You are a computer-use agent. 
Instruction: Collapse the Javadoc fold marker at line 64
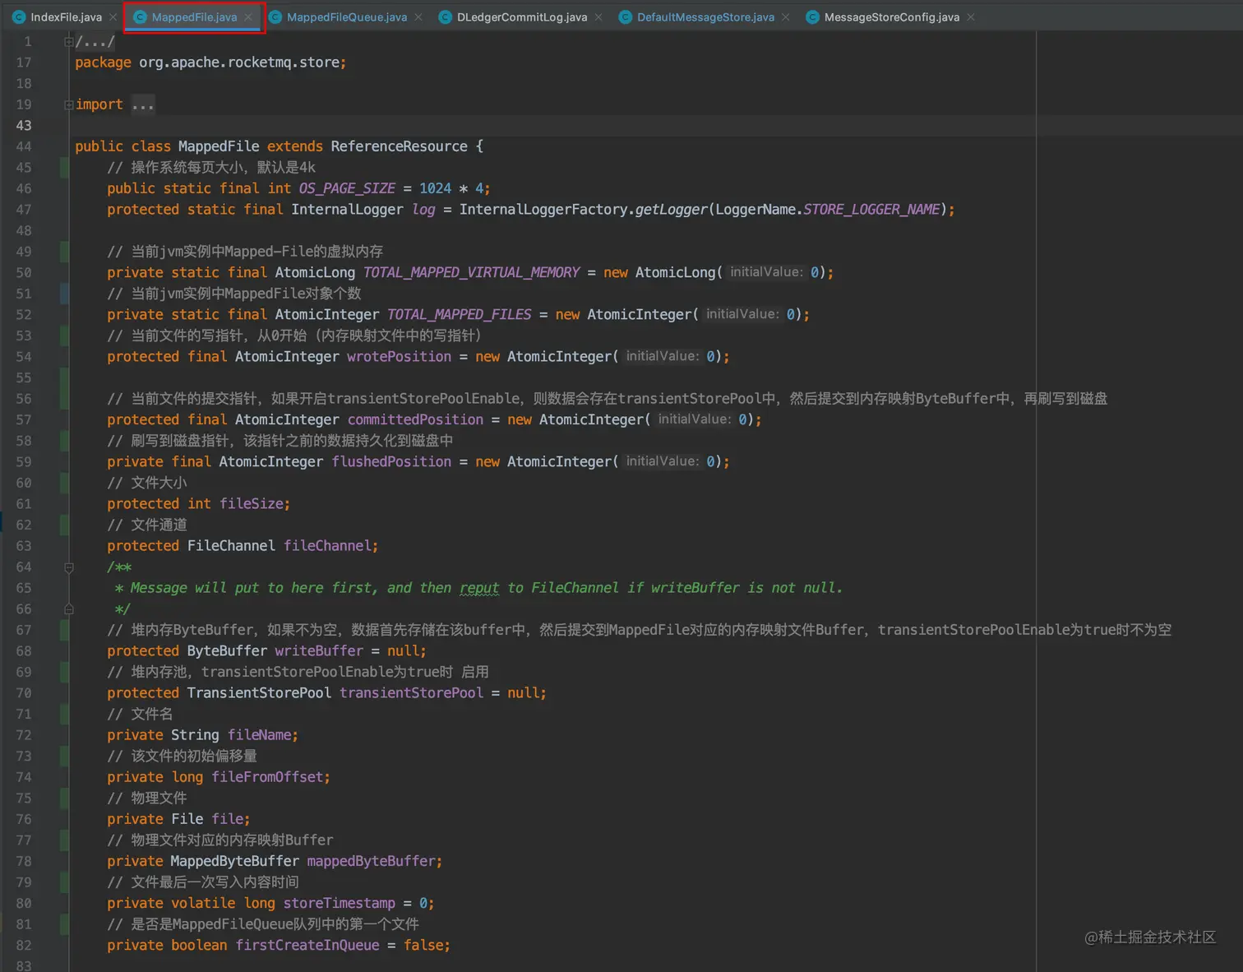pos(68,567)
